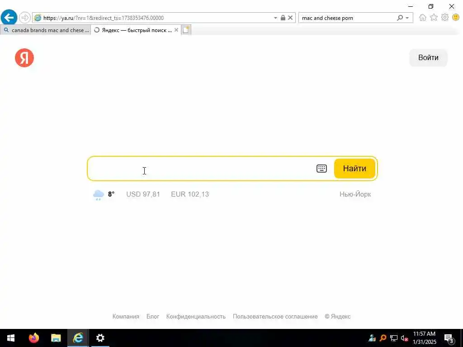463x347 pixels.
Task: Expand the search provider dropdown arrow
Action: tap(407, 18)
